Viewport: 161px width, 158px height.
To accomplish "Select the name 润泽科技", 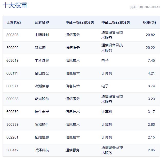I will 42,150.
